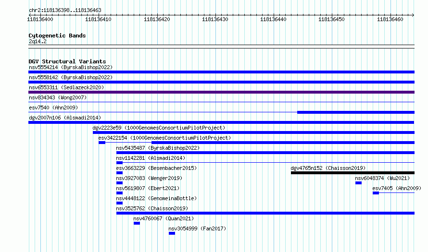
Task: Open the nsv5558142 (ByrskaBishop2022) variant label
Action: coord(71,77)
